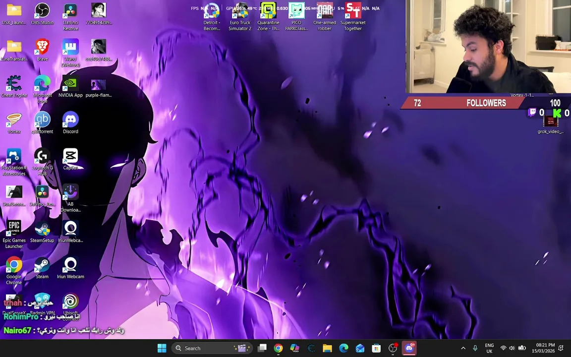The image size is (571, 357).
Task: Select the ccd49d7488 image file
Action: point(99,51)
